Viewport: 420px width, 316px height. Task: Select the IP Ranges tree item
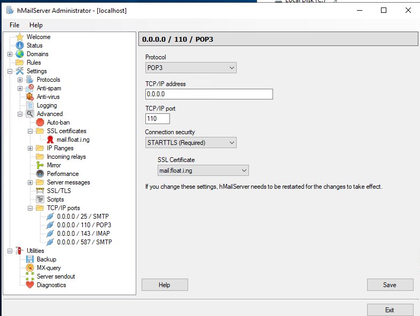coord(60,148)
